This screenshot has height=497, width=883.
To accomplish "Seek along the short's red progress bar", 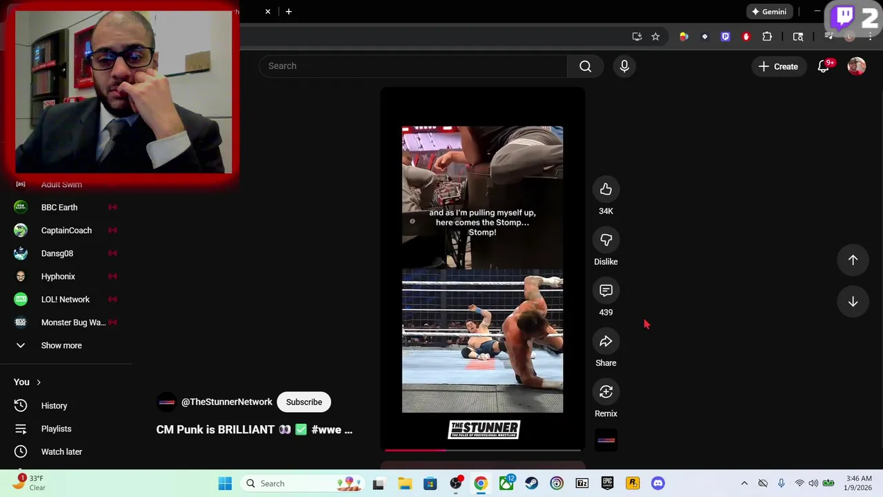I will pos(482,449).
